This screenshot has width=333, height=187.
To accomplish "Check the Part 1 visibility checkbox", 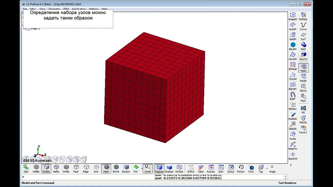I will click(29, 29).
